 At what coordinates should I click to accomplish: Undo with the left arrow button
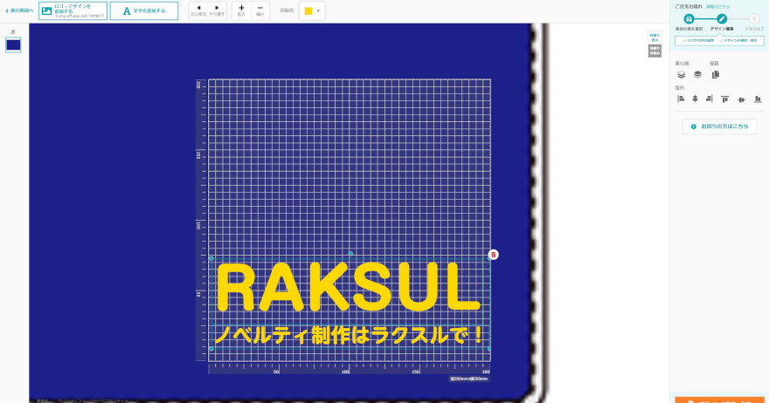coord(198,10)
